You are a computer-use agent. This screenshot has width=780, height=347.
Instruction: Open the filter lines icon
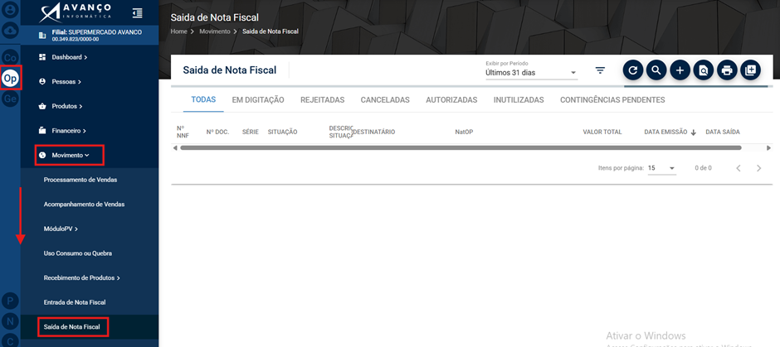pyautogui.click(x=601, y=70)
